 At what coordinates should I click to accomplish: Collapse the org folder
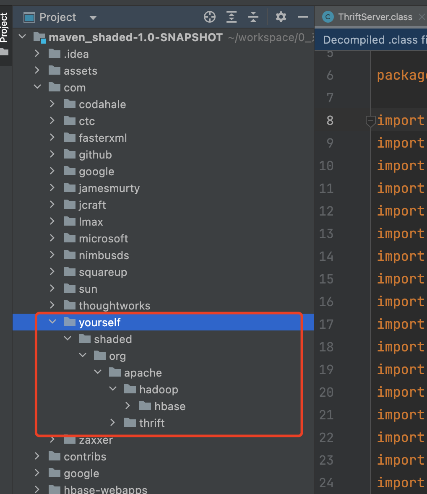coord(83,355)
